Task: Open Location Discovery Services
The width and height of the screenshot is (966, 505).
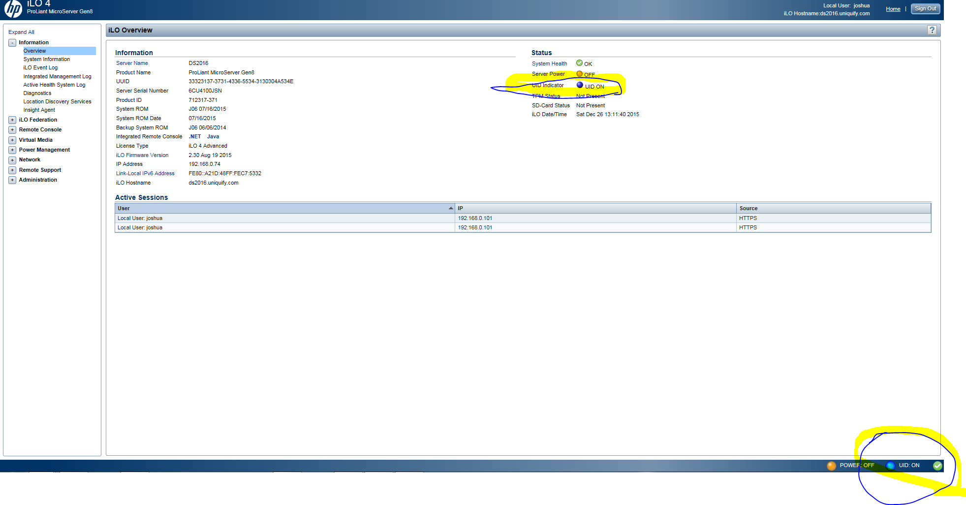Action: 57,101
